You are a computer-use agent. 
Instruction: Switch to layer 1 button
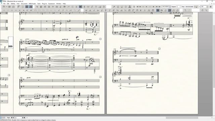coord(1,118)
